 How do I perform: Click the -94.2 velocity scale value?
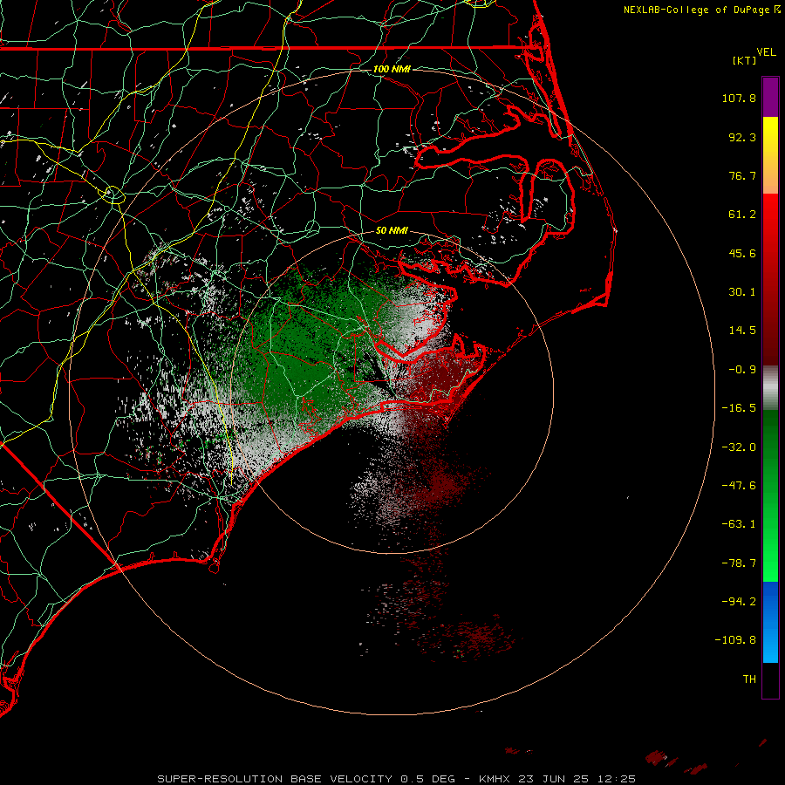739,601
